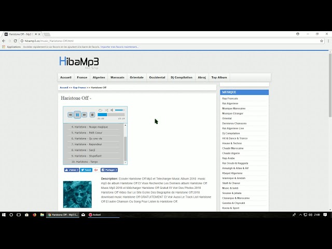
Task: Open Dernieres Chansons sidebar link
Action: coord(234,123)
